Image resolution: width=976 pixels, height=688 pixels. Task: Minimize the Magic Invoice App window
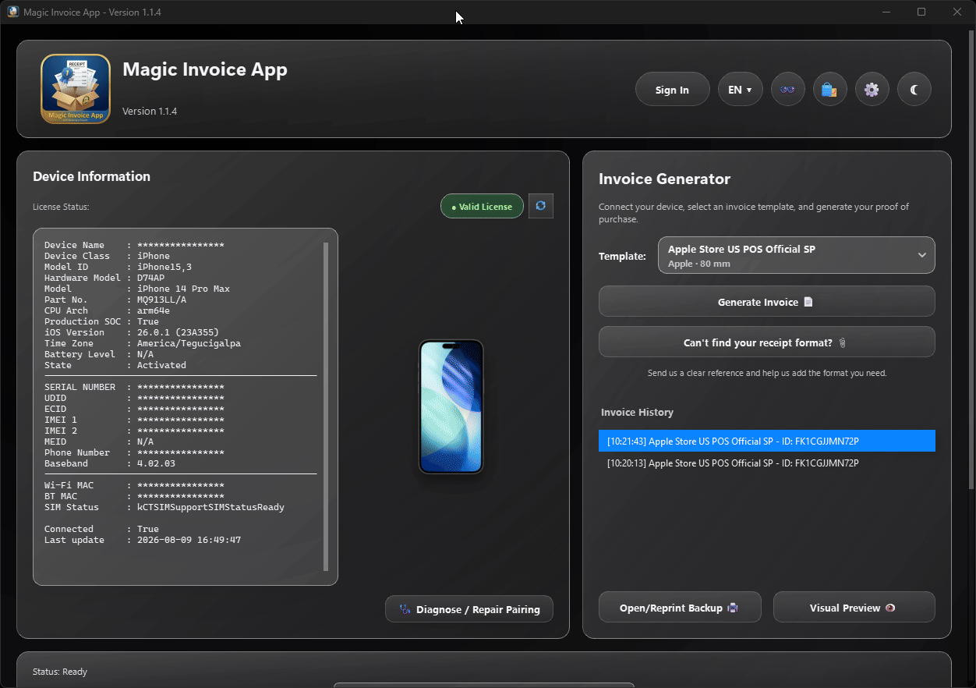click(886, 12)
